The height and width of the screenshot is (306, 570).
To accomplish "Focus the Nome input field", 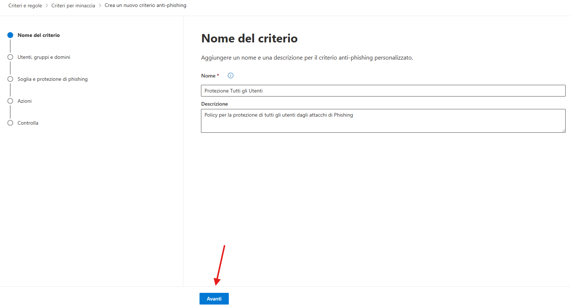I will [383, 91].
